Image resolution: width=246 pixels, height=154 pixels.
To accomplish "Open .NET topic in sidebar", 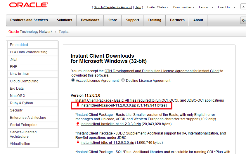I will coord(32,59).
